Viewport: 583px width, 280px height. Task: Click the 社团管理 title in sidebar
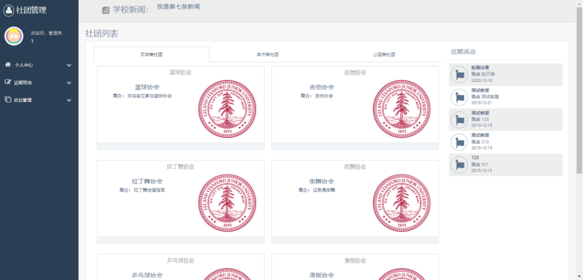point(31,10)
